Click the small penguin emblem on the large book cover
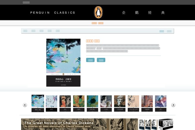This screenshot has height=130, width=195. pos(63,74)
